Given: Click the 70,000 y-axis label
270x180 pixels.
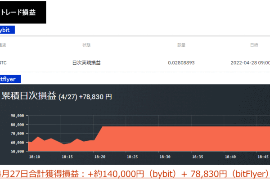Looking at the screenshot, I should (x=16, y=134).
